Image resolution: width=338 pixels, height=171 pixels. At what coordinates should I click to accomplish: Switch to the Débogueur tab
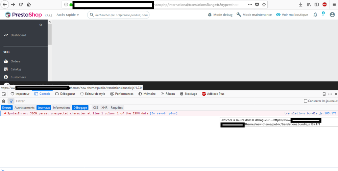coord(65,94)
